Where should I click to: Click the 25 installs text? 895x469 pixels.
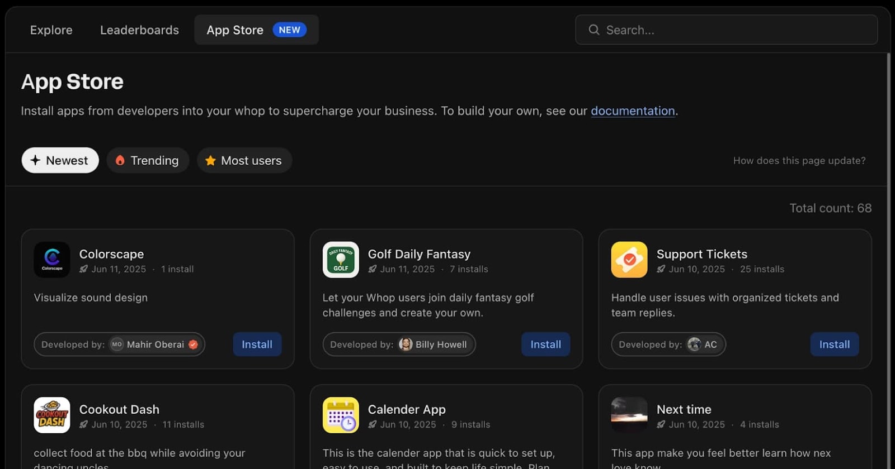762,269
